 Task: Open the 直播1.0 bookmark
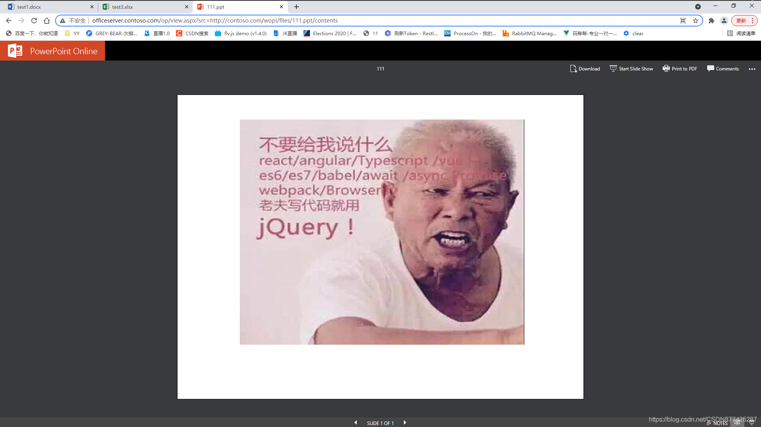pyautogui.click(x=157, y=34)
